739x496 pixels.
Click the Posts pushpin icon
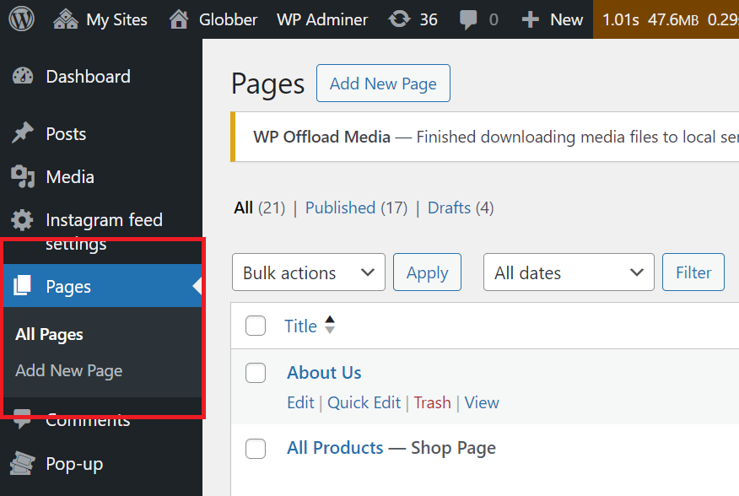(x=23, y=133)
